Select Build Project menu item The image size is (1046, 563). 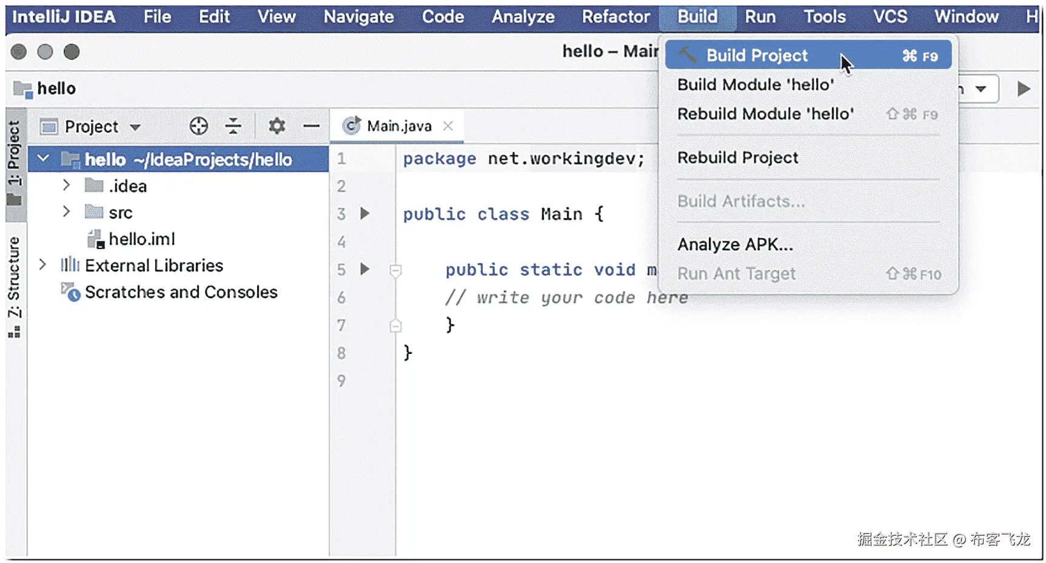pyautogui.click(x=757, y=56)
